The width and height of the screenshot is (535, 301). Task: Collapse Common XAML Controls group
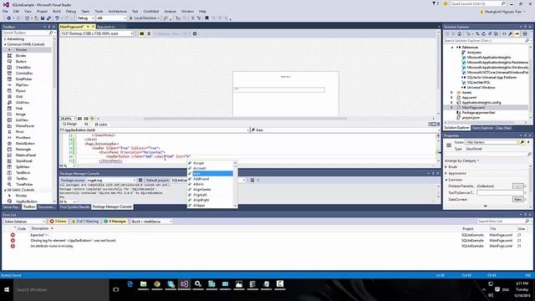pyautogui.click(x=5, y=44)
